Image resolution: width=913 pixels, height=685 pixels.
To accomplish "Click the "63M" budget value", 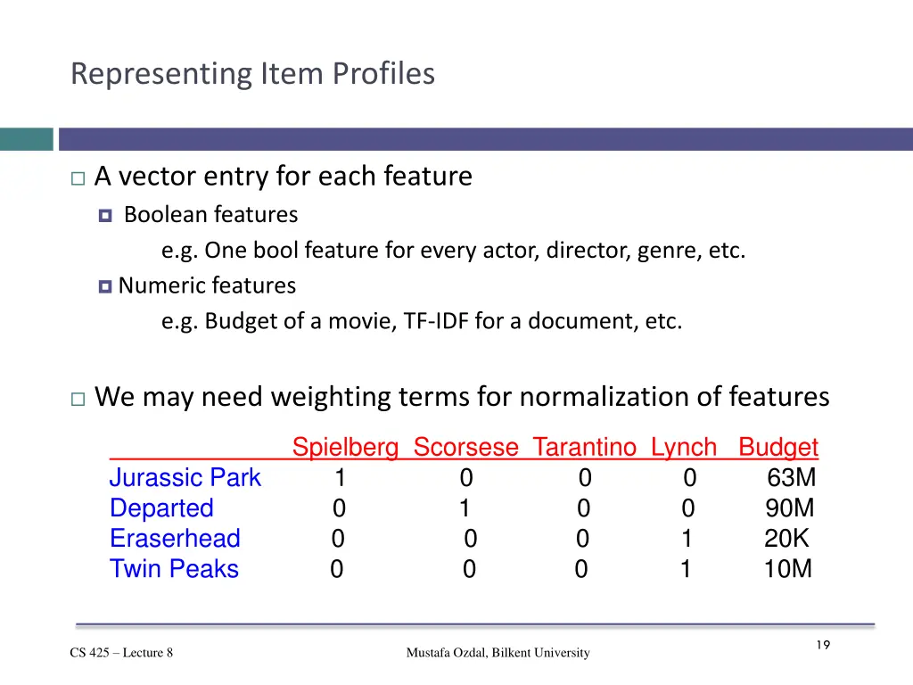I will tap(791, 478).
